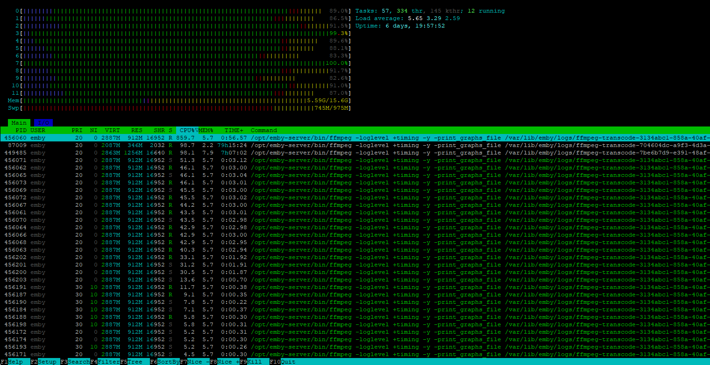Click the 7h07:02 TIME+ value
This screenshot has width=710, height=365.
click(x=234, y=153)
